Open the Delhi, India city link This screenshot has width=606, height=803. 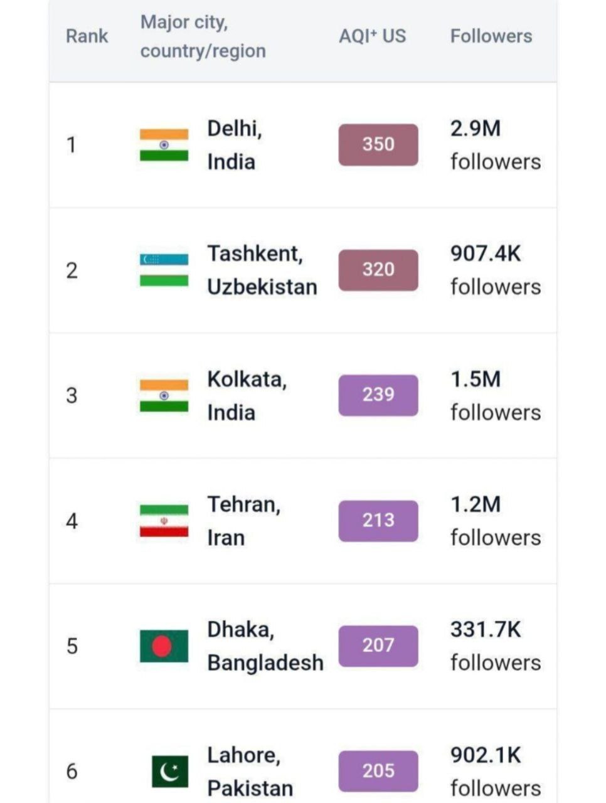[235, 145]
